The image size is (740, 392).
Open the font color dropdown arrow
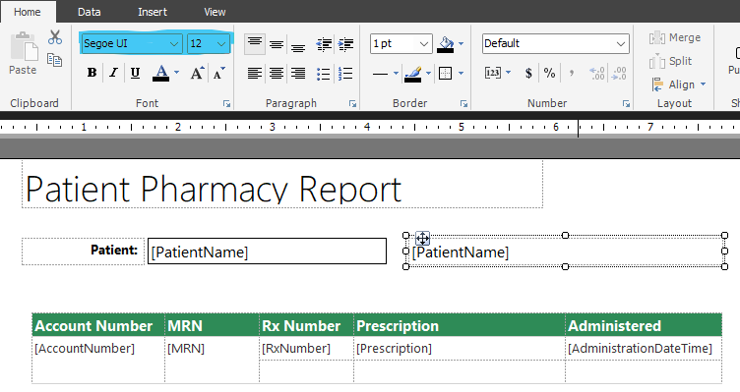[x=176, y=73]
